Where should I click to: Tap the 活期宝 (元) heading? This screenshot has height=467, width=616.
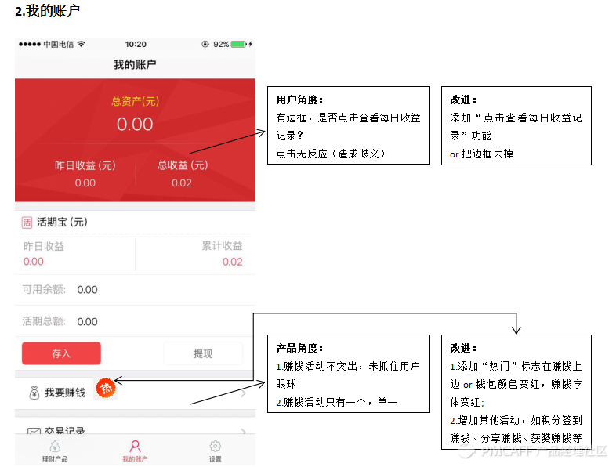(x=62, y=223)
